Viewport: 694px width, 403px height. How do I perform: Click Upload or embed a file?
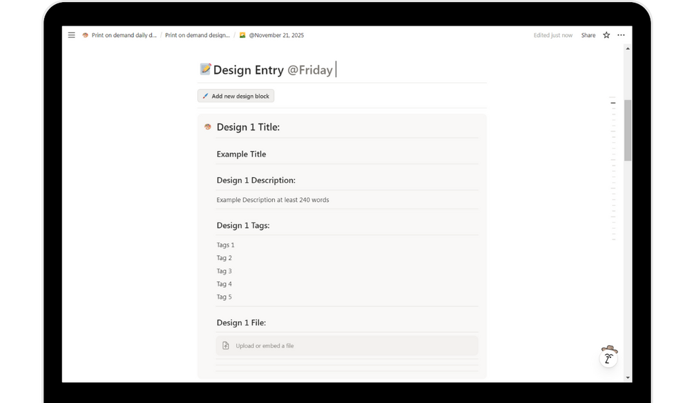(x=264, y=346)
